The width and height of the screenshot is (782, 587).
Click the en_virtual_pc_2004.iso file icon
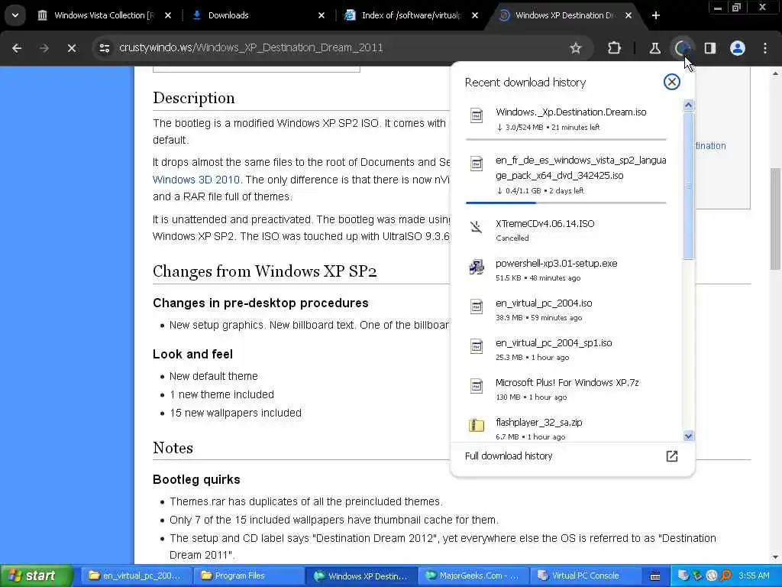click(x=477, y=306)
